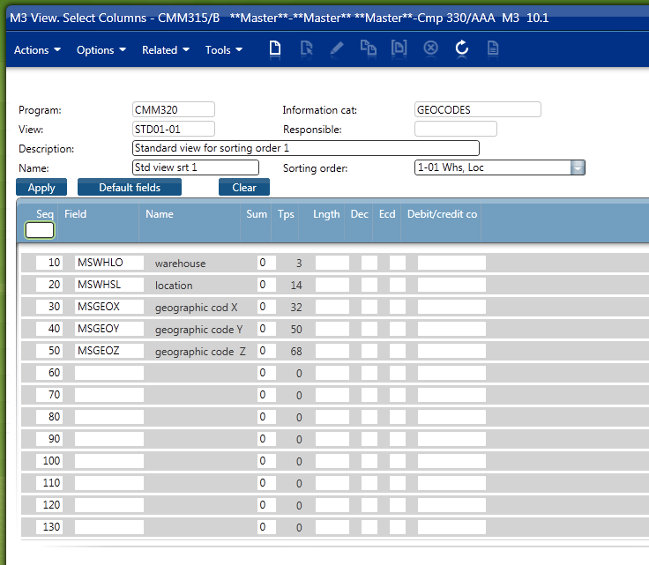Image resolution: width=649 pixels, height=565 pixels.
Task: Open the Sorting order dropdown
Action: tap(577, 167)
